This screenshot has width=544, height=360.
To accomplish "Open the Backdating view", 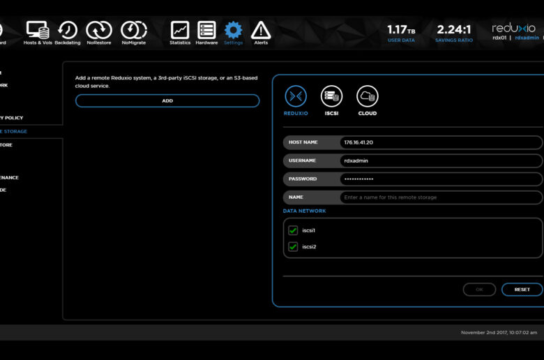I will point(68,33).
